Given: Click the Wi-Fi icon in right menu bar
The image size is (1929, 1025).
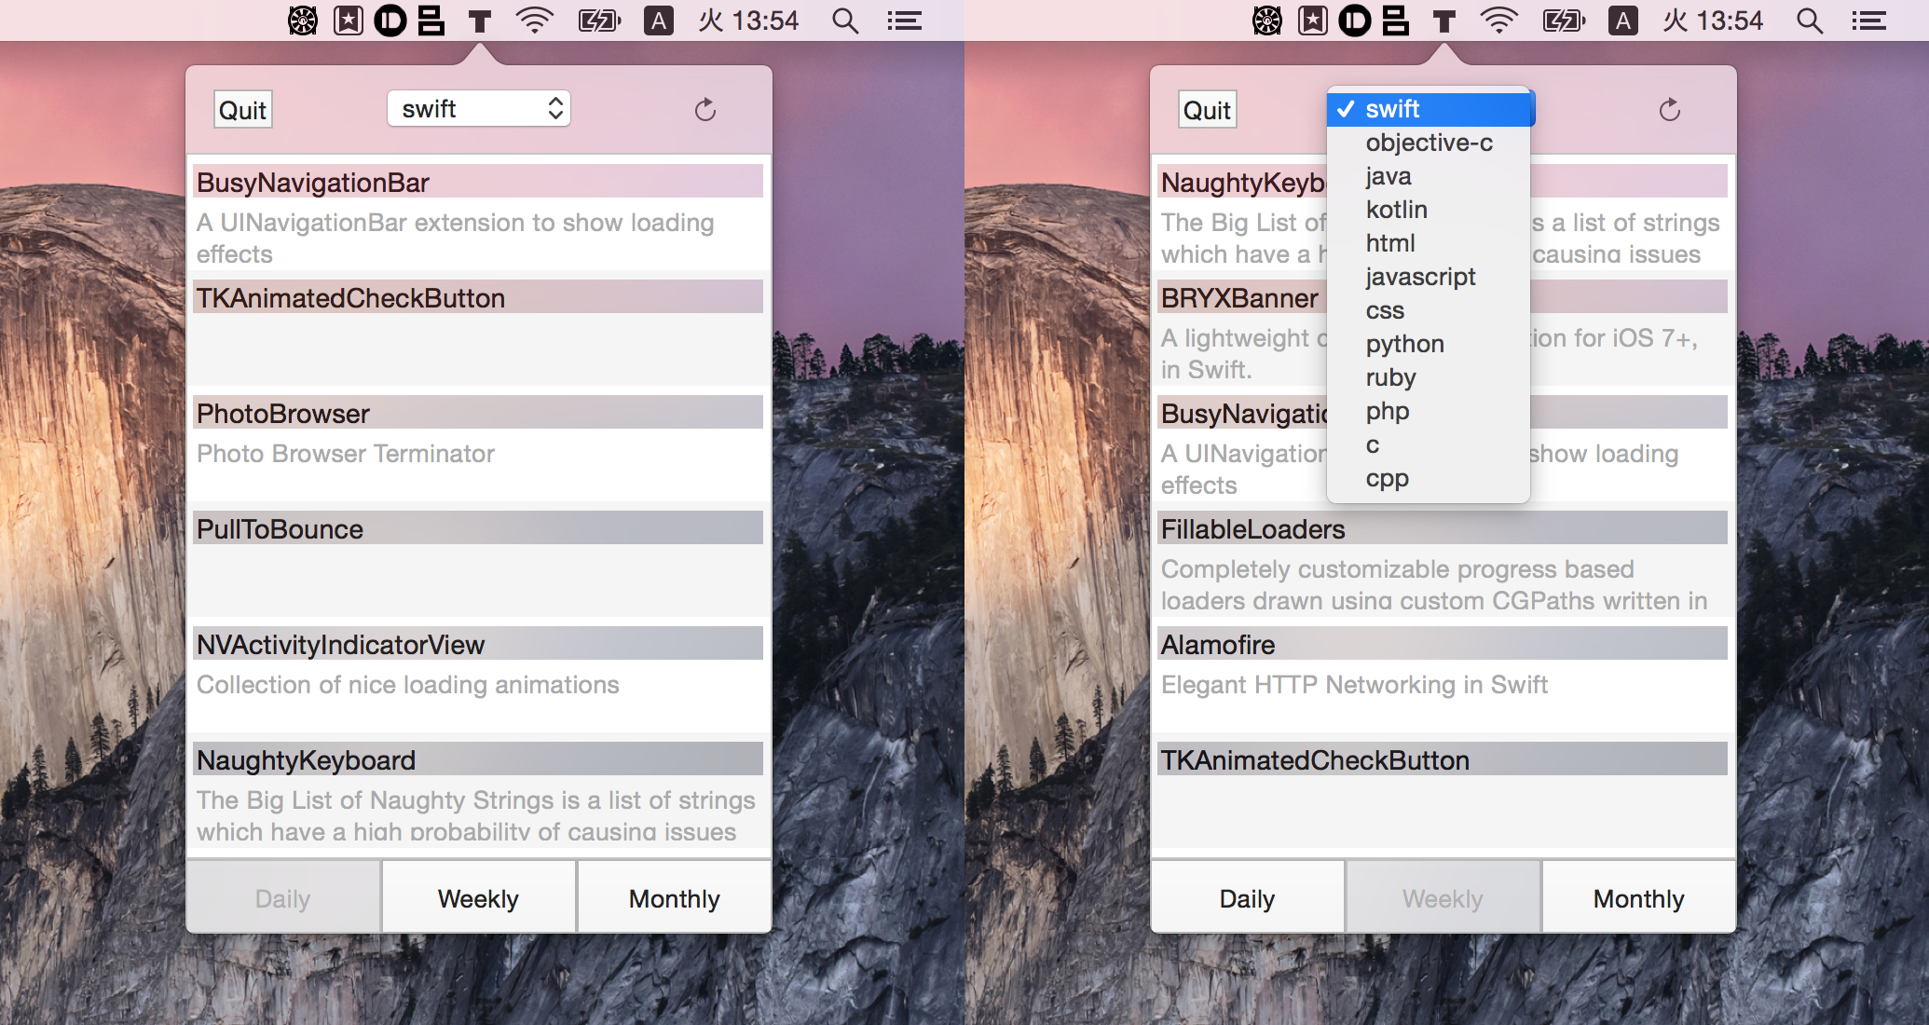Looking at the screenshot, I should [1498, 20].
